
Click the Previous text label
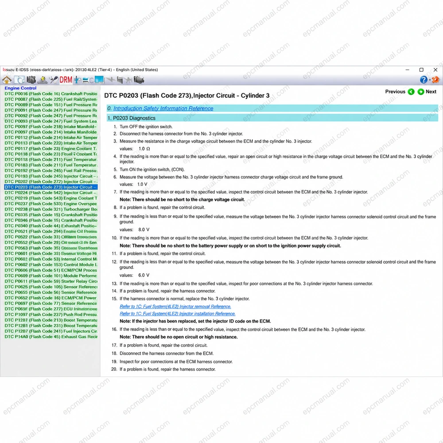[395, 92]
